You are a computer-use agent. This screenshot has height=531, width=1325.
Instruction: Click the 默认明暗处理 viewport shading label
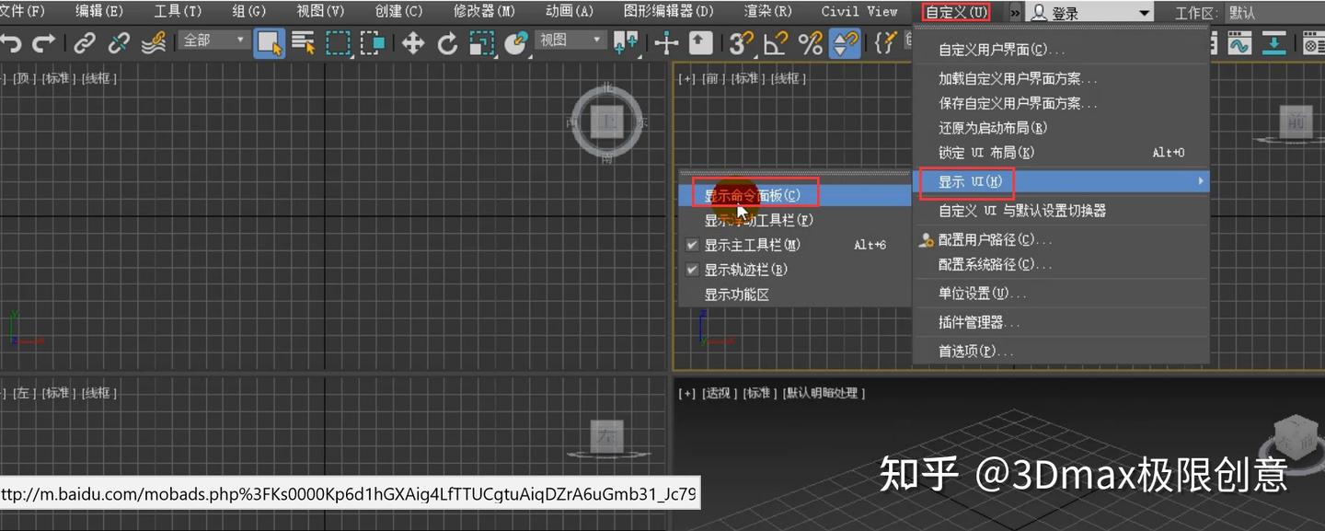pos(824,393)
